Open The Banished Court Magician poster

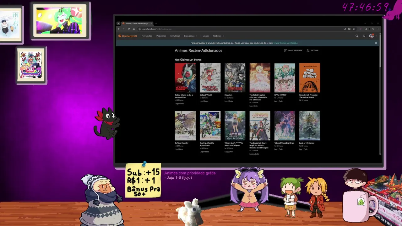point(260,126)
